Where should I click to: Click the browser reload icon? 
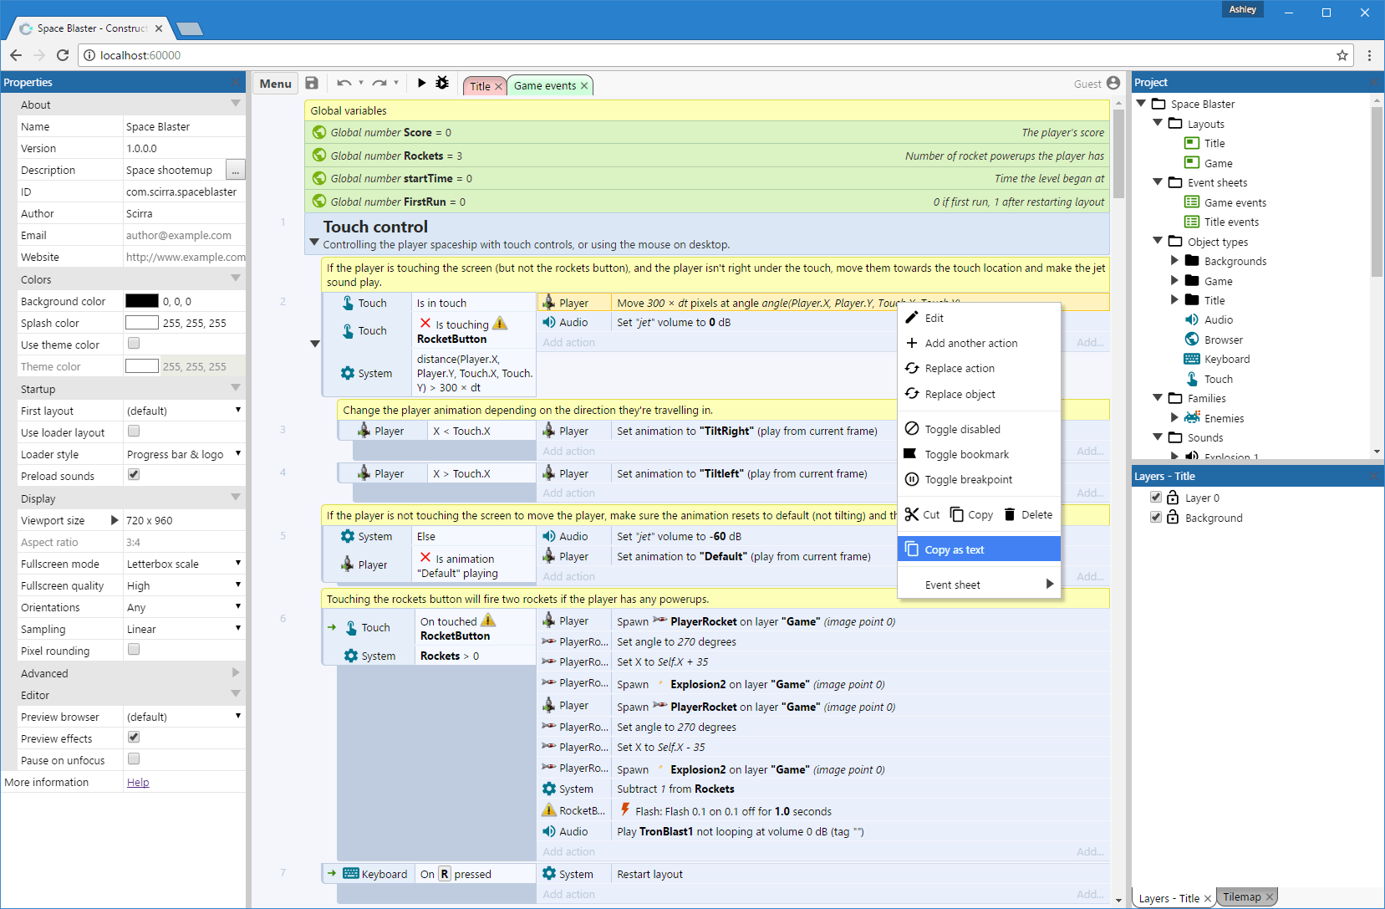(x=63, y=55)
